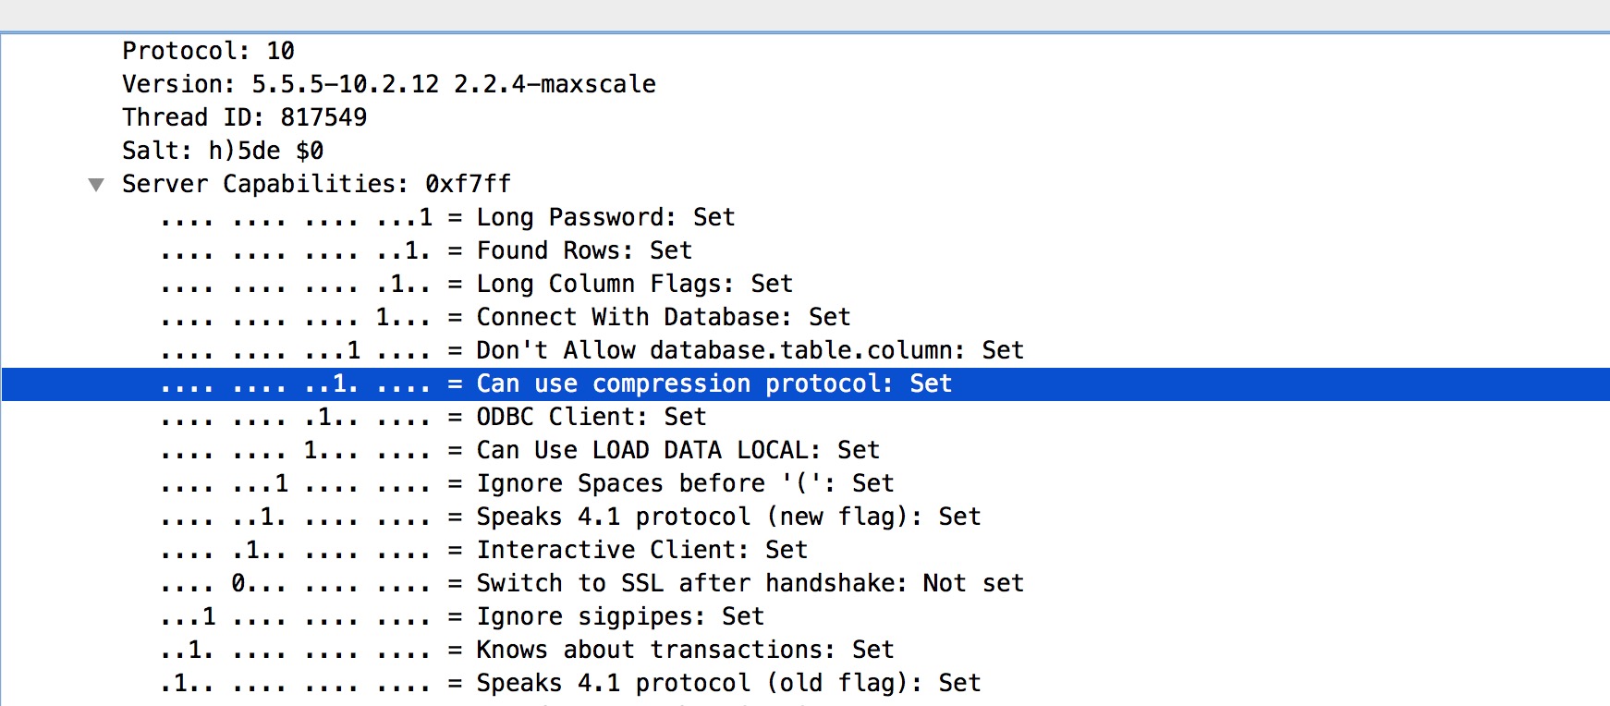1610x706 pixels.
Task: Select the Interactive Client flag row
Action: (641, 550)
